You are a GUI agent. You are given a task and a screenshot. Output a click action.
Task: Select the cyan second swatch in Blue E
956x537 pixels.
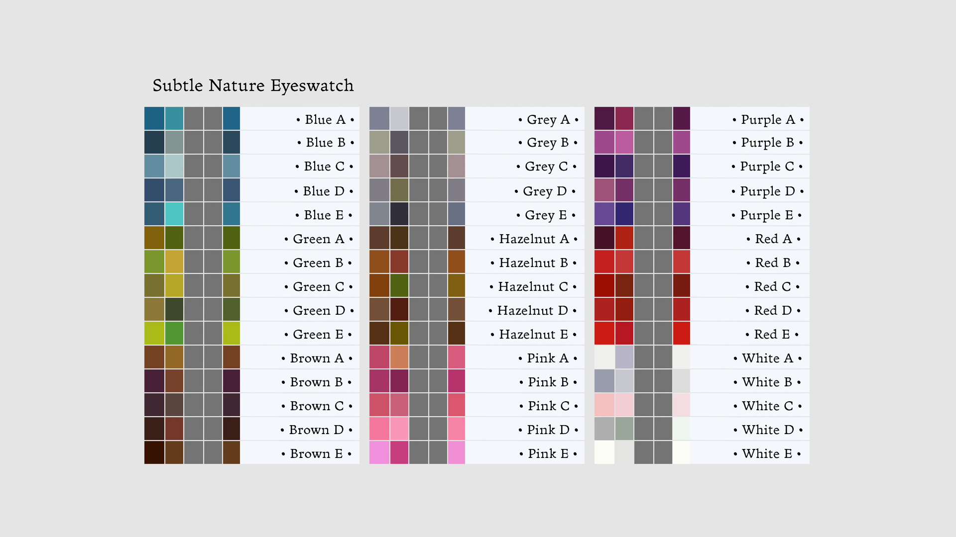(174, 214)
